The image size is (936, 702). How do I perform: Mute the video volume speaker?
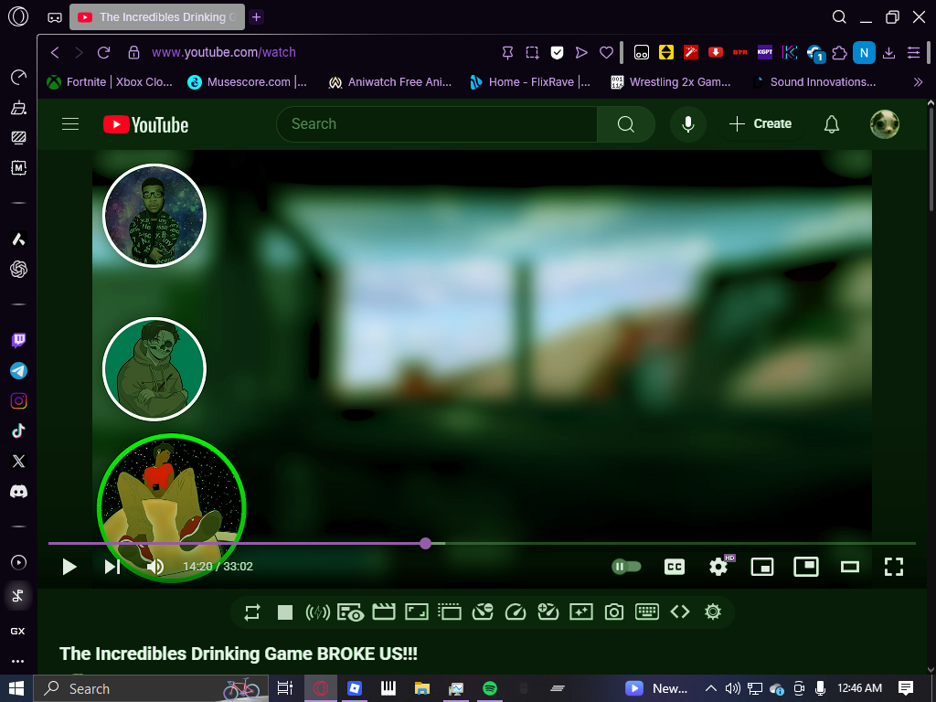[155, 567]
